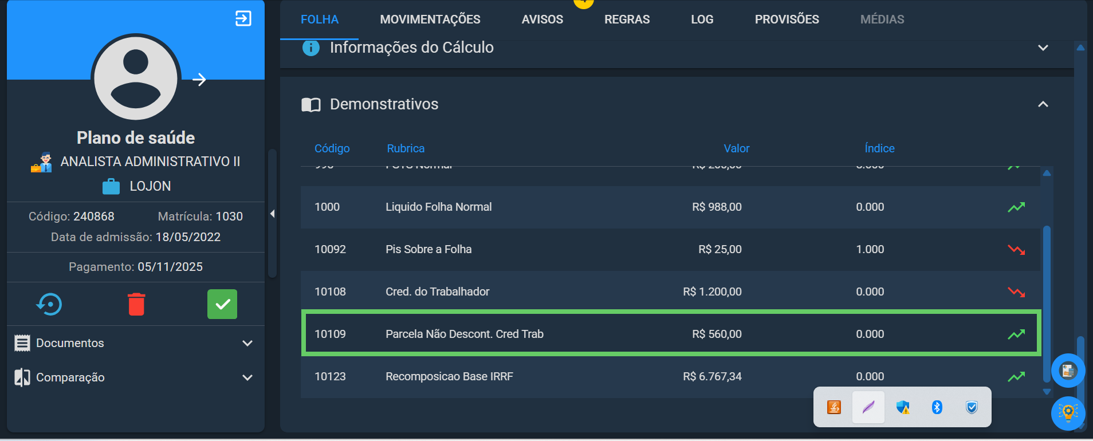Image resolution: width=1093 pixels, height=441 pixels.
Task: Click the recalculate history icon
Action: tap(49, 304)
